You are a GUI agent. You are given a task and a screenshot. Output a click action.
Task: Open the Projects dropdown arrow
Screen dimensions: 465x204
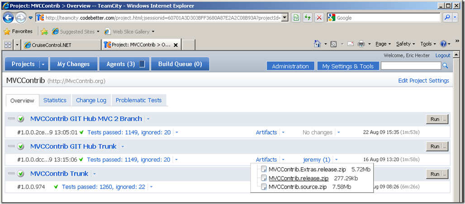pos(43,64)
